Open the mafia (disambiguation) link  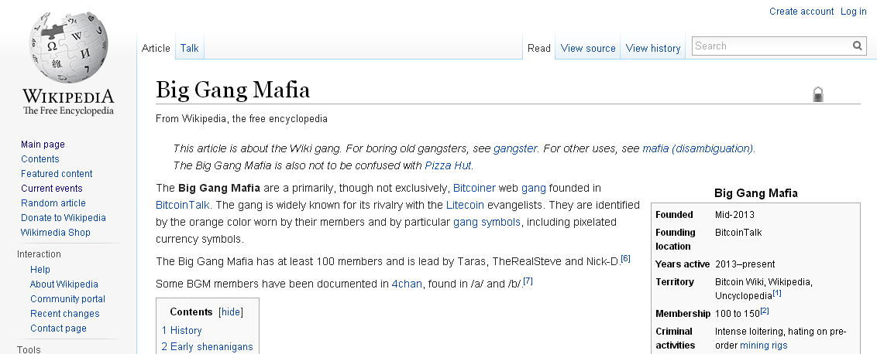(697, 148)
